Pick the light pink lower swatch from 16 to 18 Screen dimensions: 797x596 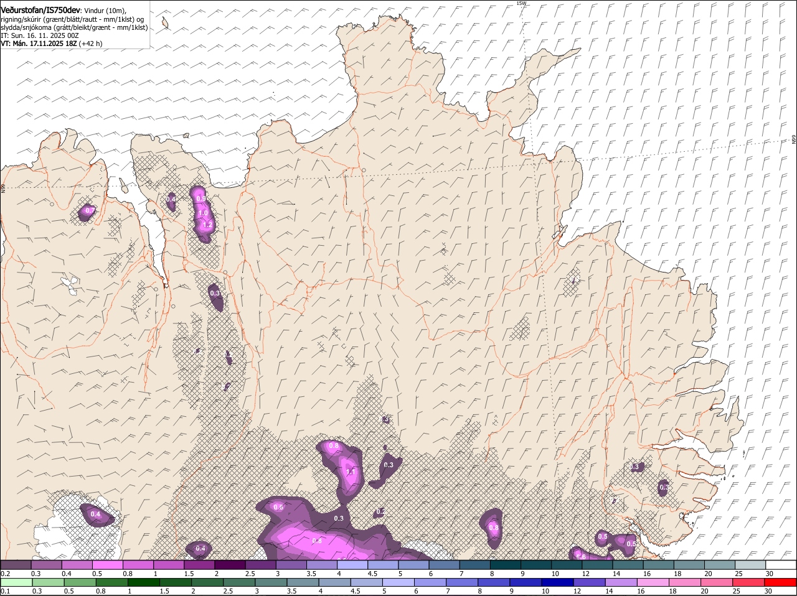pyautogui.click(x=653, y=582)
